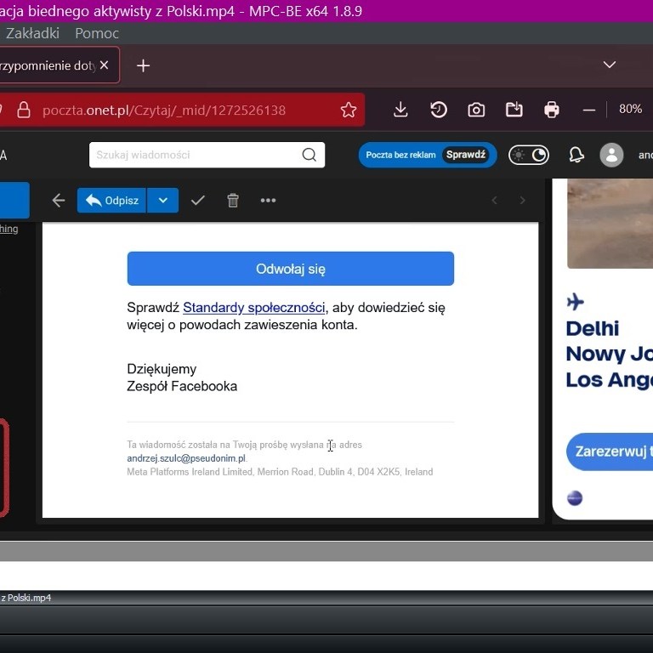653x653 pixels.
Task: Open notifications bell icon
Action: (x=576, y=155)
